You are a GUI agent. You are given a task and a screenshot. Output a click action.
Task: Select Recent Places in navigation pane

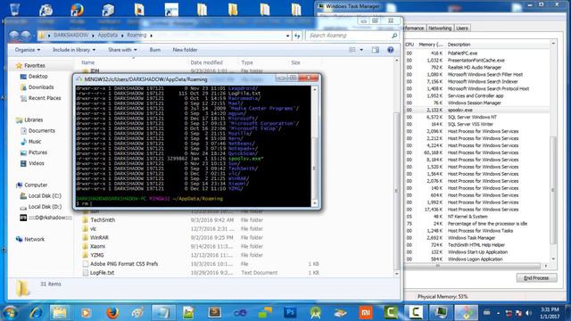(x=45, y=98)
